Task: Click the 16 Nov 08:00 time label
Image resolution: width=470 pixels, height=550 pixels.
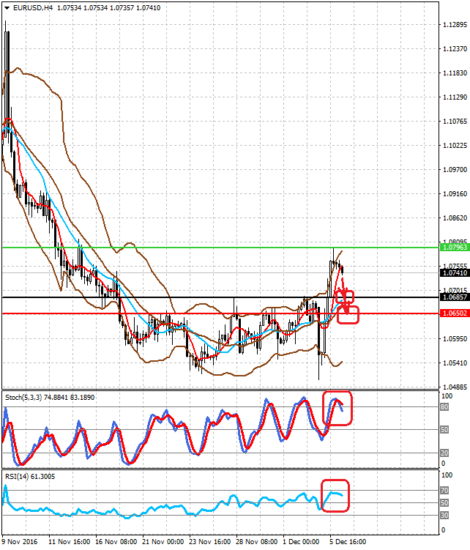Action: [116, 542]
